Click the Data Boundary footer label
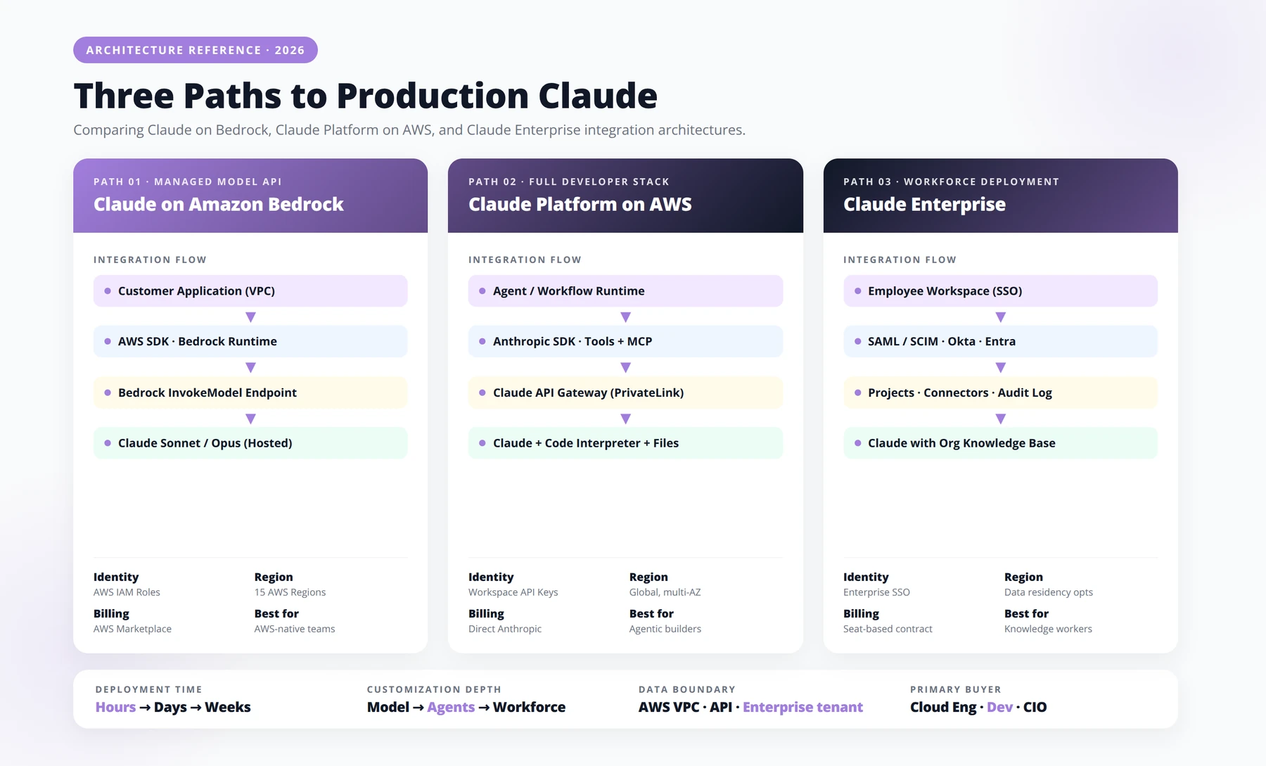 pos(687,689)
